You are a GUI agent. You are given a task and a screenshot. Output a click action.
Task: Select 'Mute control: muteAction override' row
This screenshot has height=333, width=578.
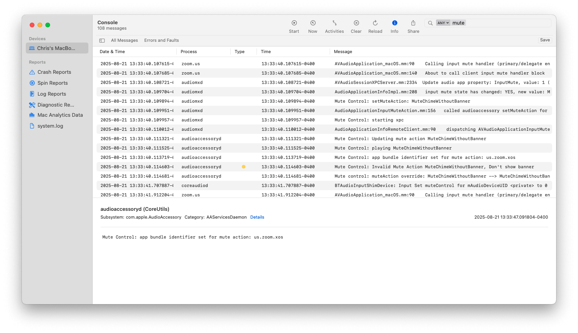point(324,176)
